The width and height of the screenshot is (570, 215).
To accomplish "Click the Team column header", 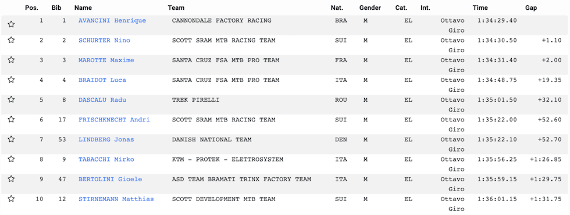I will 176,8.
